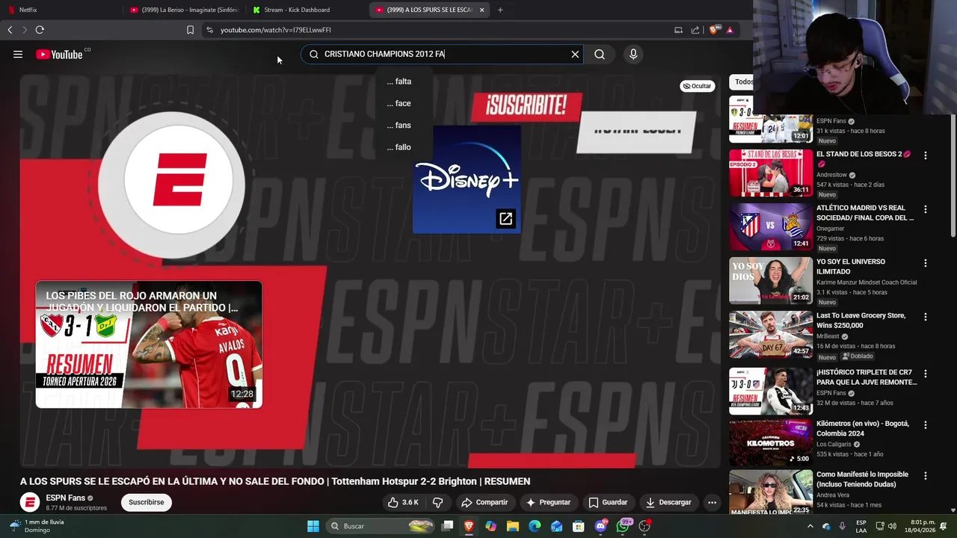Clear the search box with the X
The height and width of the screenshot is (538, 957).
(x=575, y=54)
